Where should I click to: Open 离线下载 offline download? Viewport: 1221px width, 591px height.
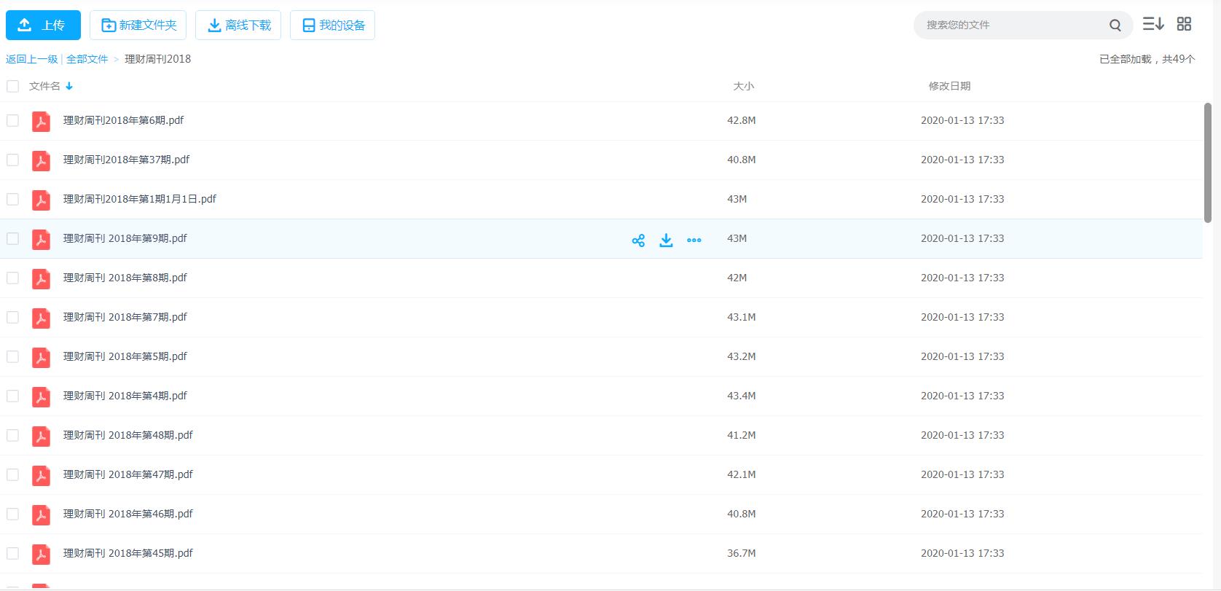point(238,26)
